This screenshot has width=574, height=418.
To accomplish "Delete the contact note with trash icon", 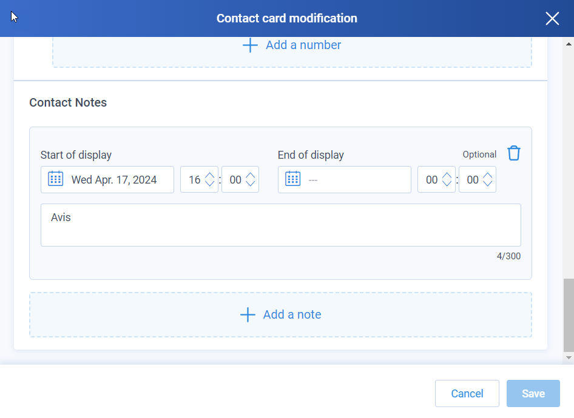I will (513, 153).
